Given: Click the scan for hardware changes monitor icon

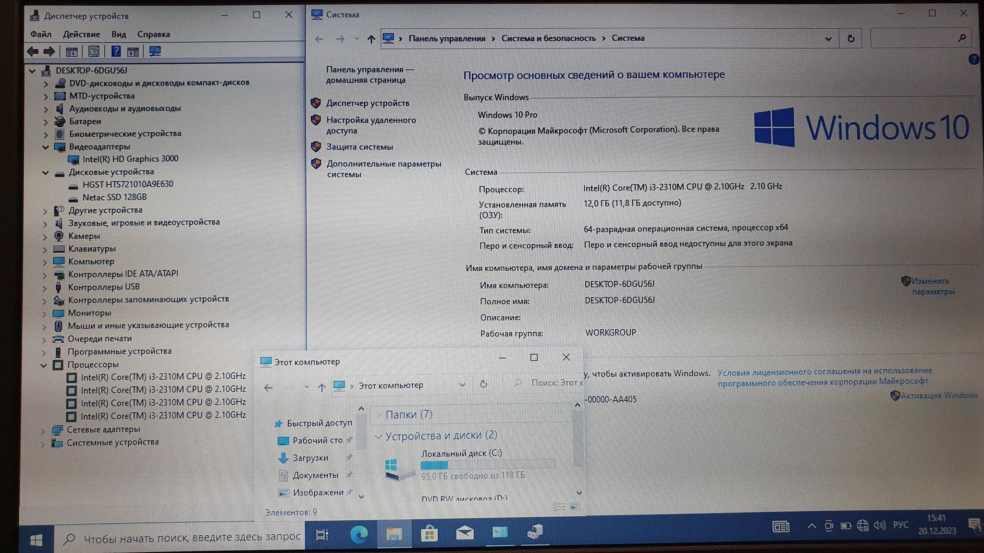Looking at the screenshot, I should [155, 51].
